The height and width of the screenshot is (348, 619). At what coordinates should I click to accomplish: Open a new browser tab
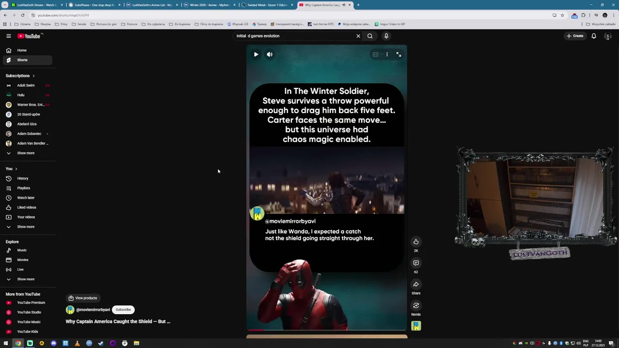coord(358,5)
